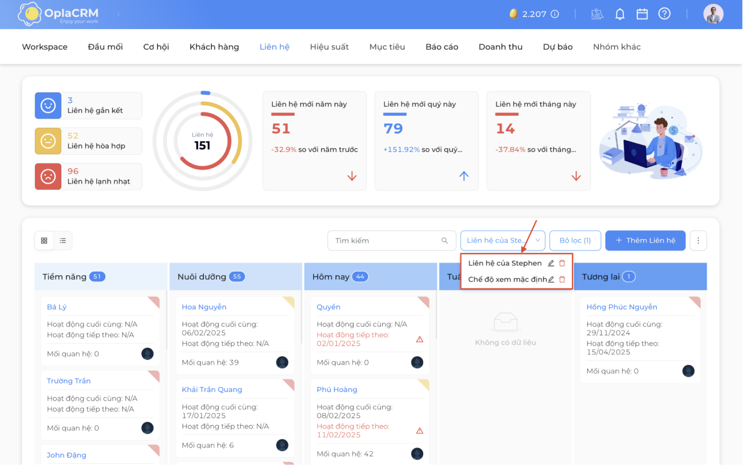Open Khải Trần Quang contact link

pyautogui.click(x=212, y=389)
